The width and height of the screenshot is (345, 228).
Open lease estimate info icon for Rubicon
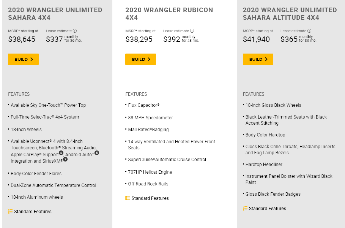(192, 31)
